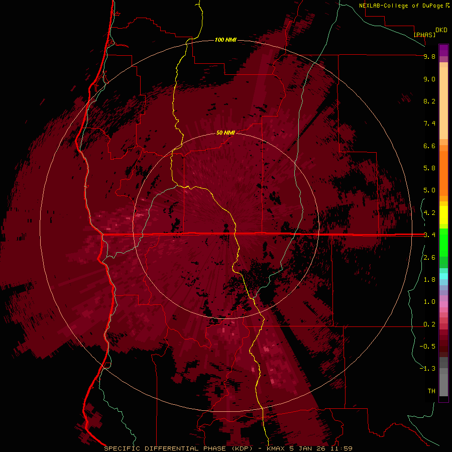This screenshot has height=452, width=452.
Task: Click the orange segment of the color bar
Action: coord(443,173)
